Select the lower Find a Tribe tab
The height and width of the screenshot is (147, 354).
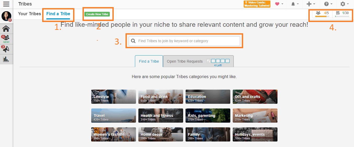149,61
